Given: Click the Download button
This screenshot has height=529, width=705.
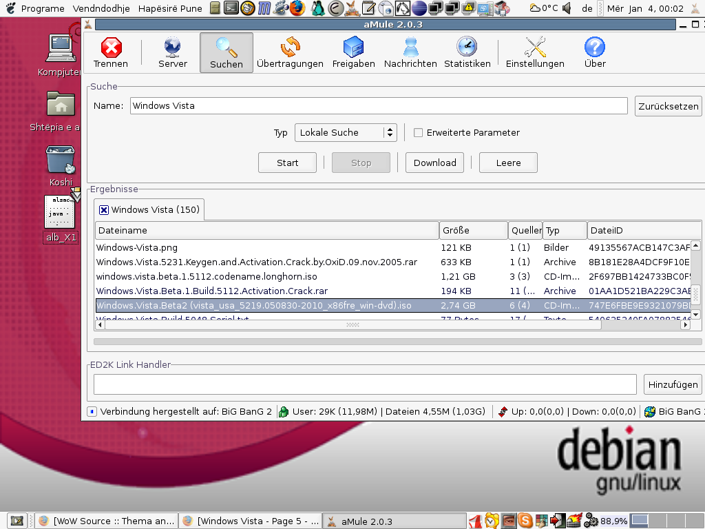Looking at the screenshot, I should (435, 163).
